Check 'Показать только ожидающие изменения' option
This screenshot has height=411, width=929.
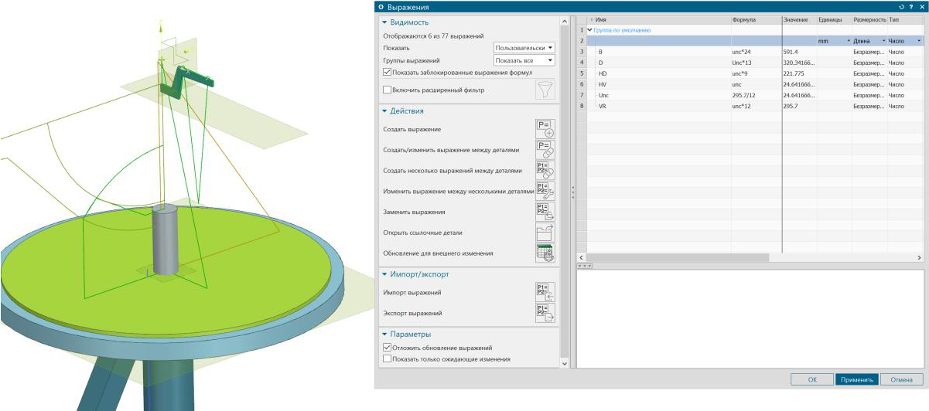coord(388,359)
